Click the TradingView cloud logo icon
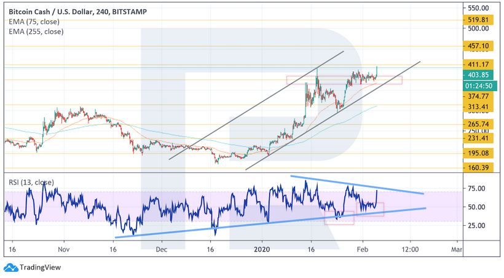Image resolution: width=504 pixels, height=278 pixels. pos(10,268)
